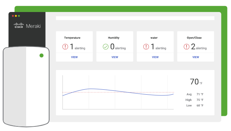Click the green LED on the sensor device

tap(42, 55)
